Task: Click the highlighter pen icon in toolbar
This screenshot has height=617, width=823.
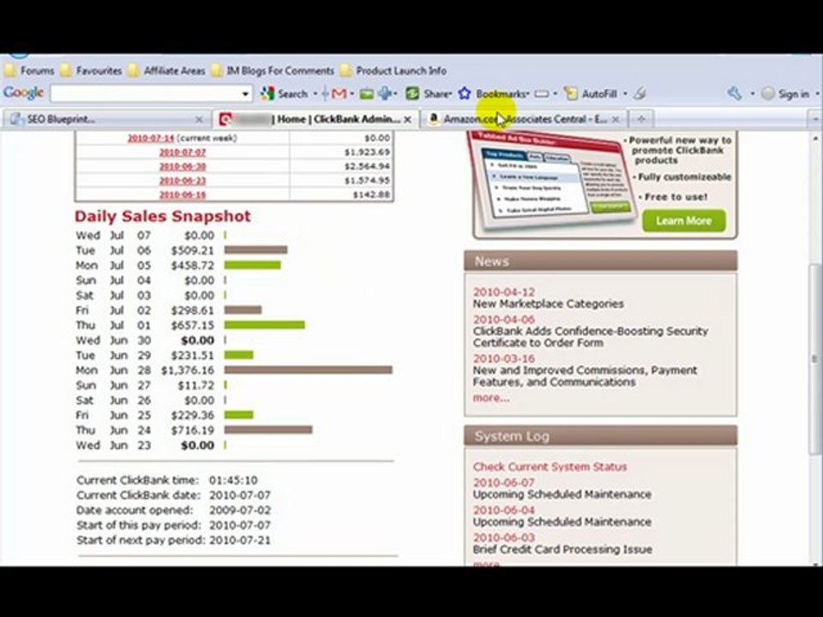Action: coord(639,94)
